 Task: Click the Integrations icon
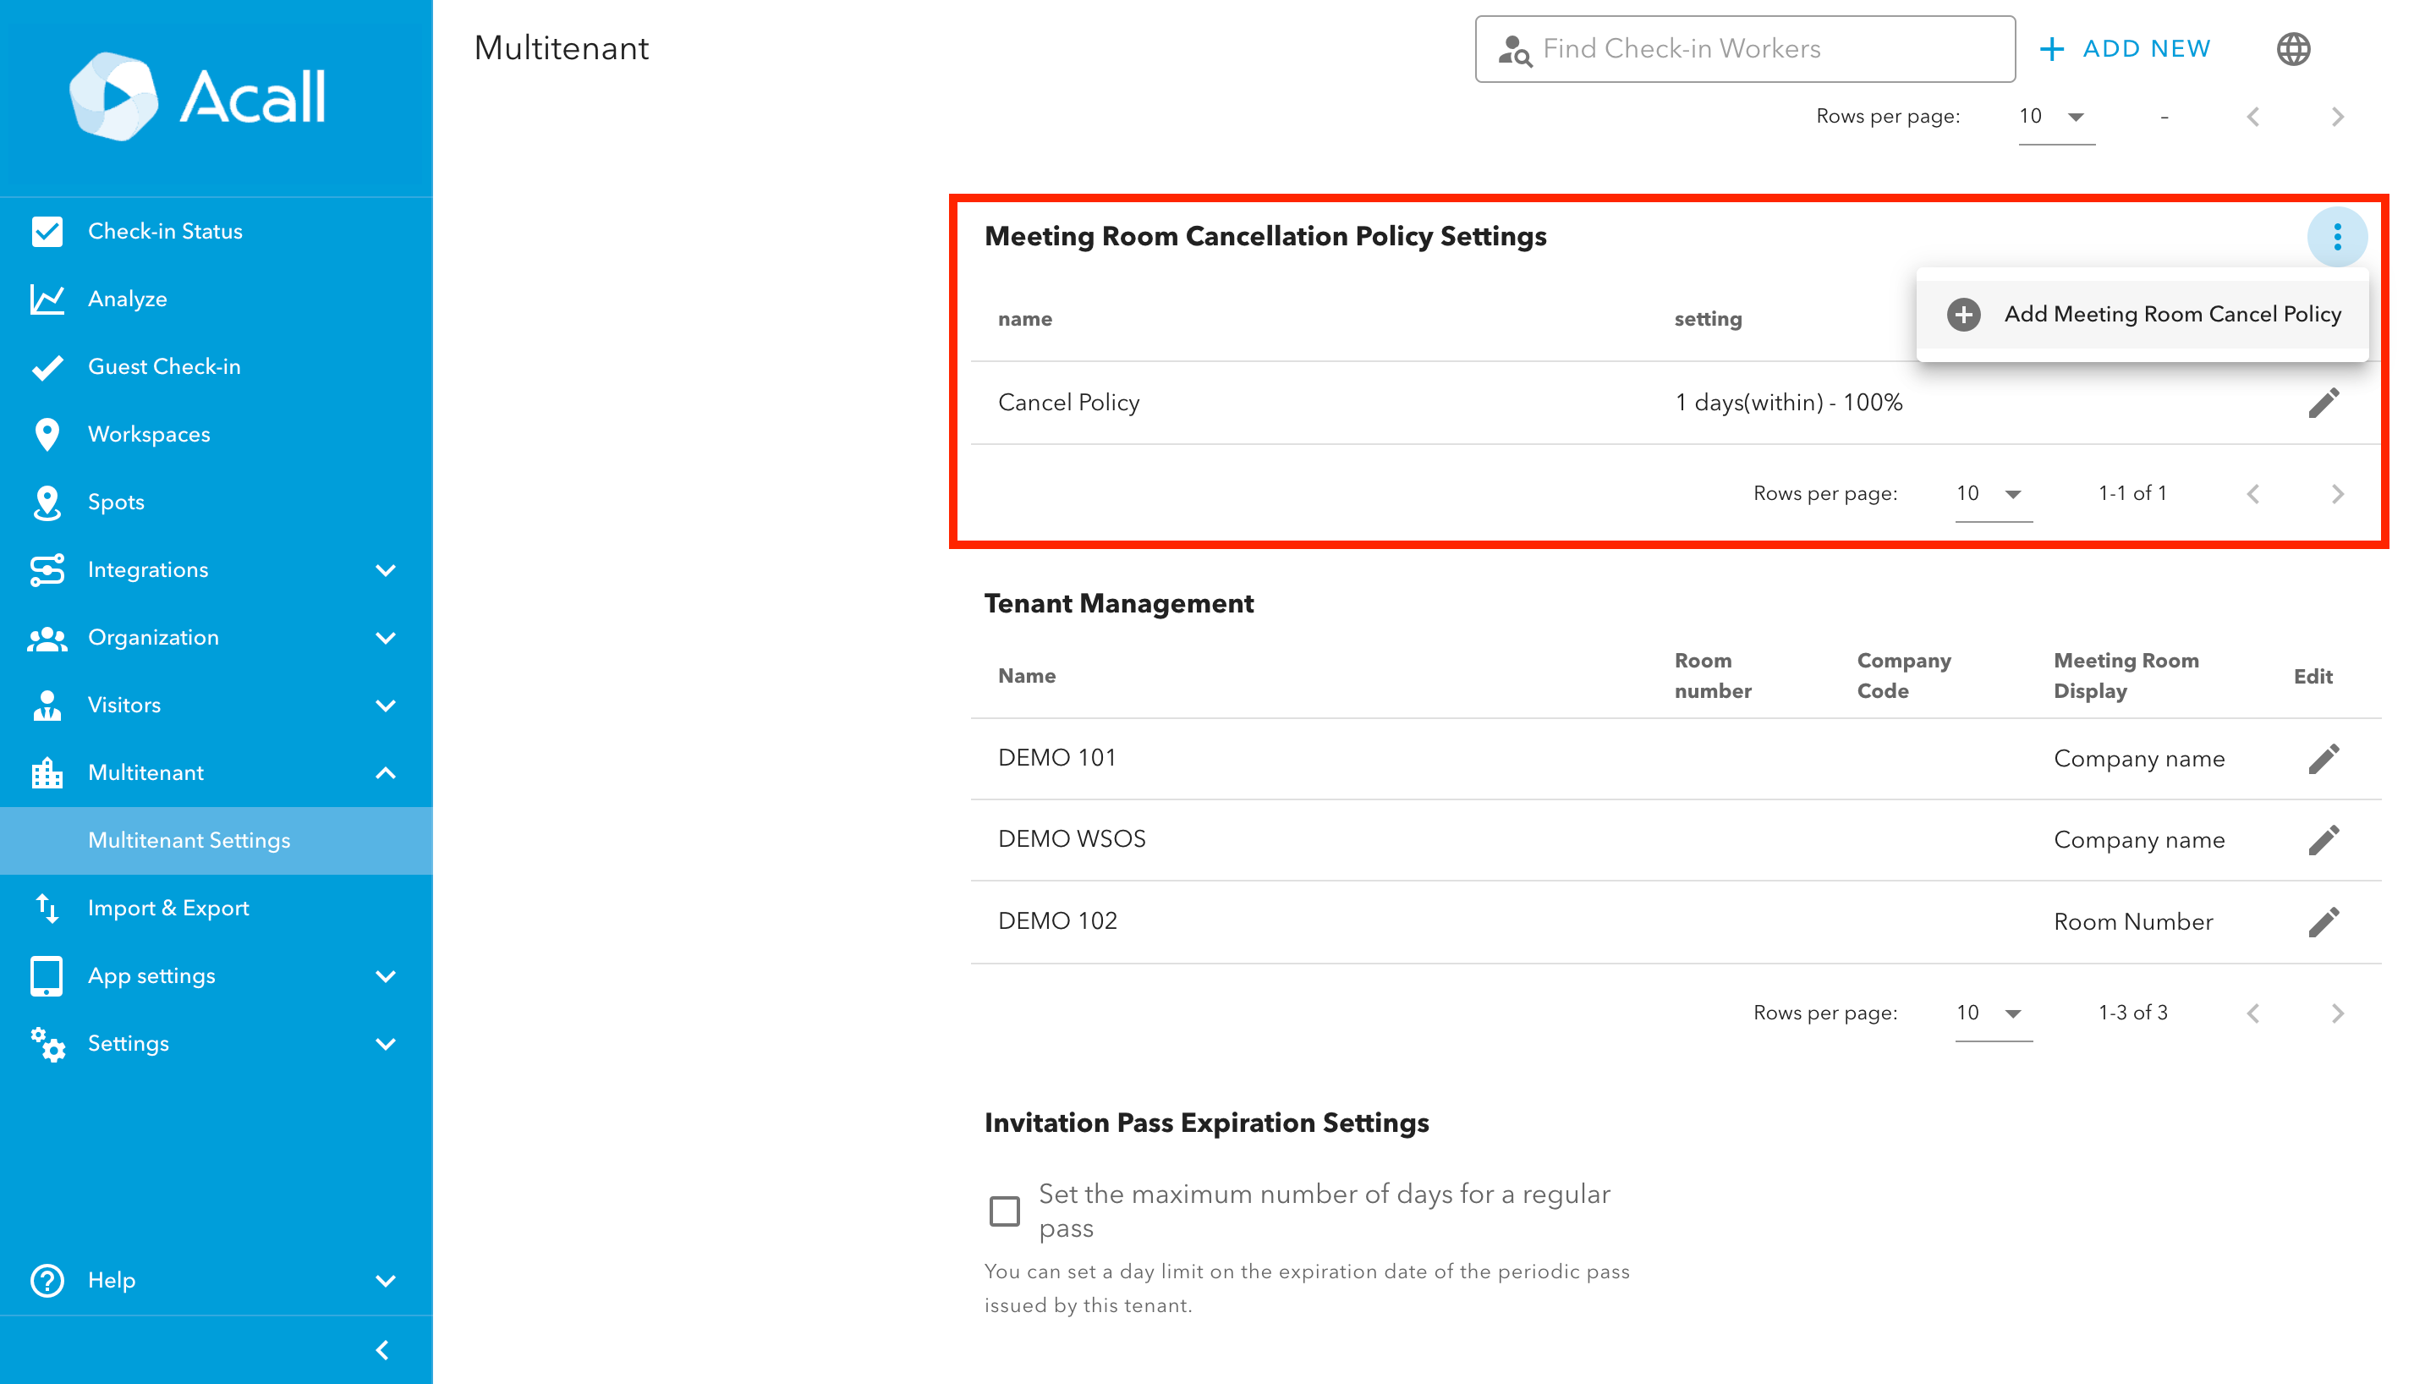47,569
